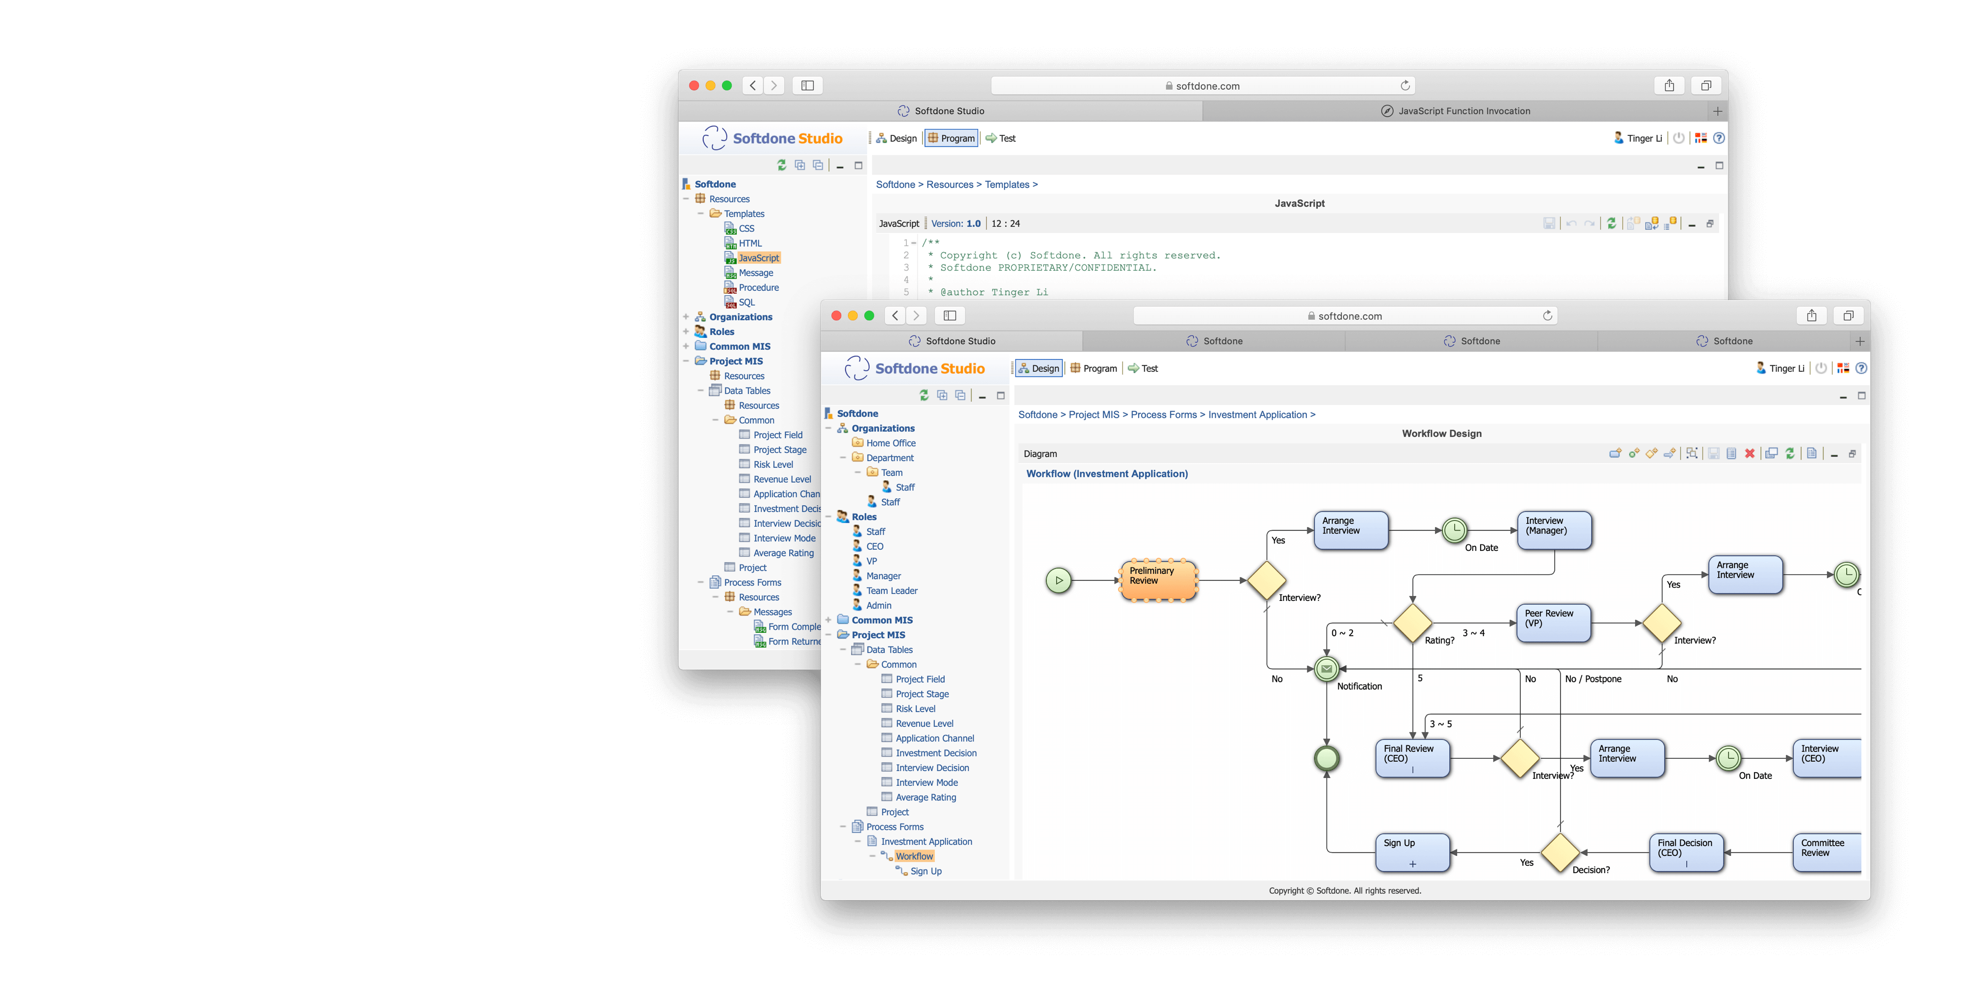The height and width of the screenshot is (981, 1963).
Task: Reload the page in front Safari window
Action: point(1547,316)
